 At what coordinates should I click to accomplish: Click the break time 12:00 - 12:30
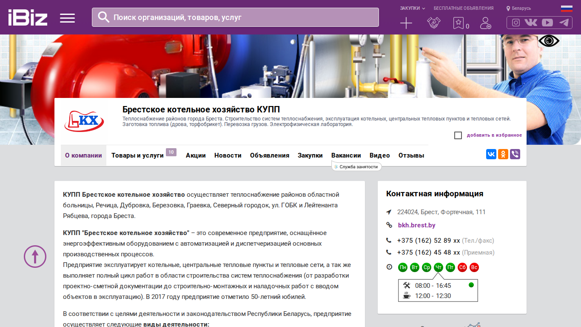click(x=433, y=296)
